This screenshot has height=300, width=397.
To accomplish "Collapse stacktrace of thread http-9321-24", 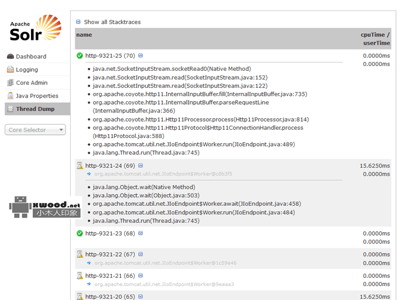I will [141, 165].
